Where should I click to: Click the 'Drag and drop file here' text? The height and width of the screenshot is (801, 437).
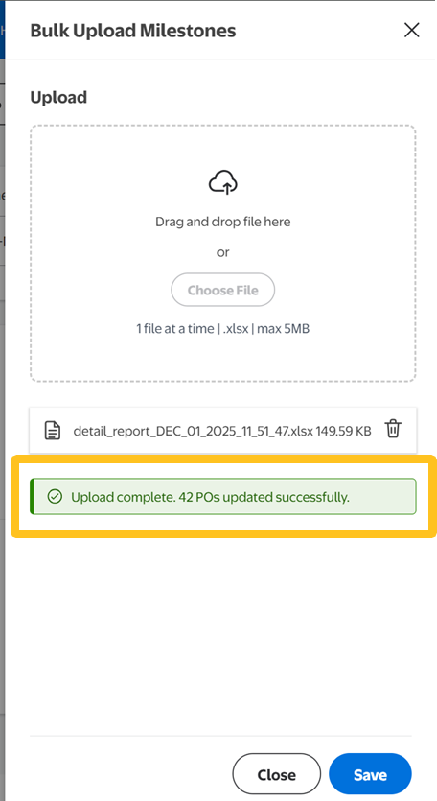pyautogui.click(x=222, y=222)
